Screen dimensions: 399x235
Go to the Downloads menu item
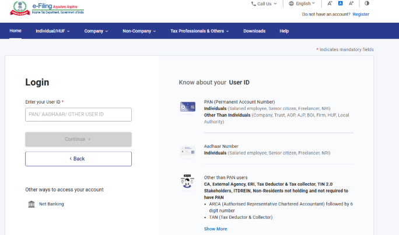coord(254,31)
